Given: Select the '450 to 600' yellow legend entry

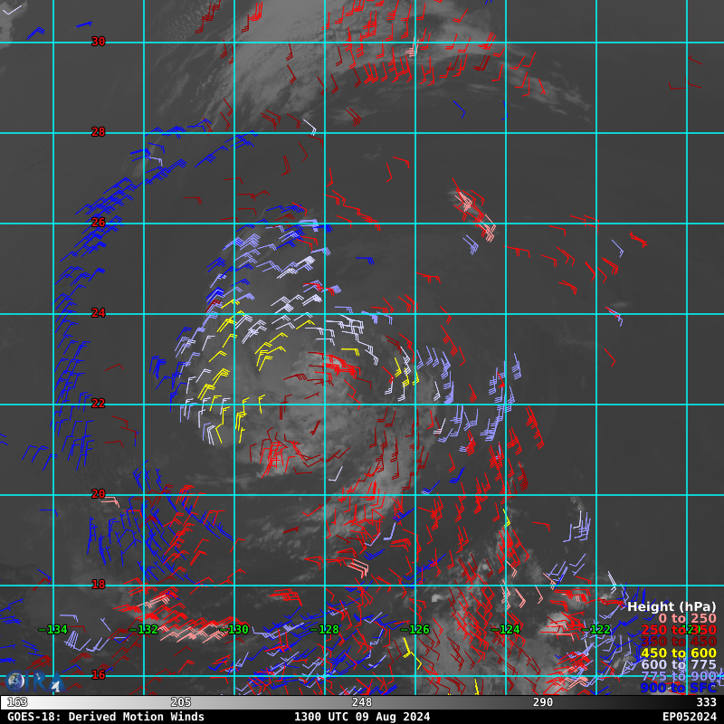Looking at the screenshot, I should (678, 653).
